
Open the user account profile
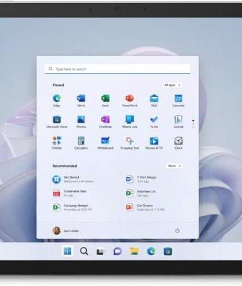coord(66,231)
